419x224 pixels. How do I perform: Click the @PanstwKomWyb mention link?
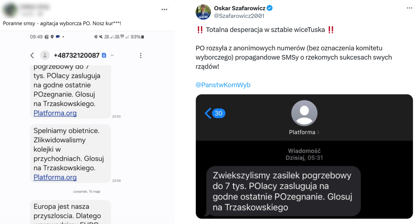tap(223, 85)
